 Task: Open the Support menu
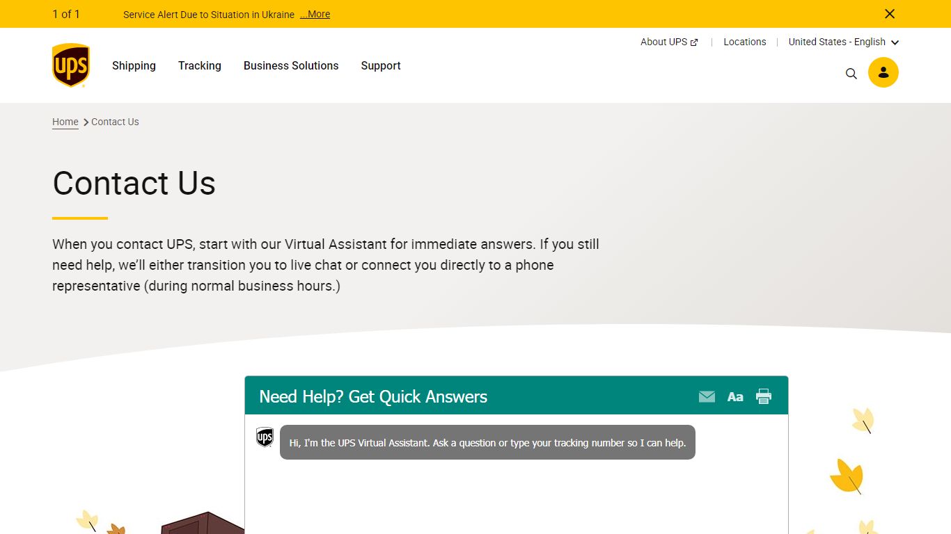[x=381, y=65]
